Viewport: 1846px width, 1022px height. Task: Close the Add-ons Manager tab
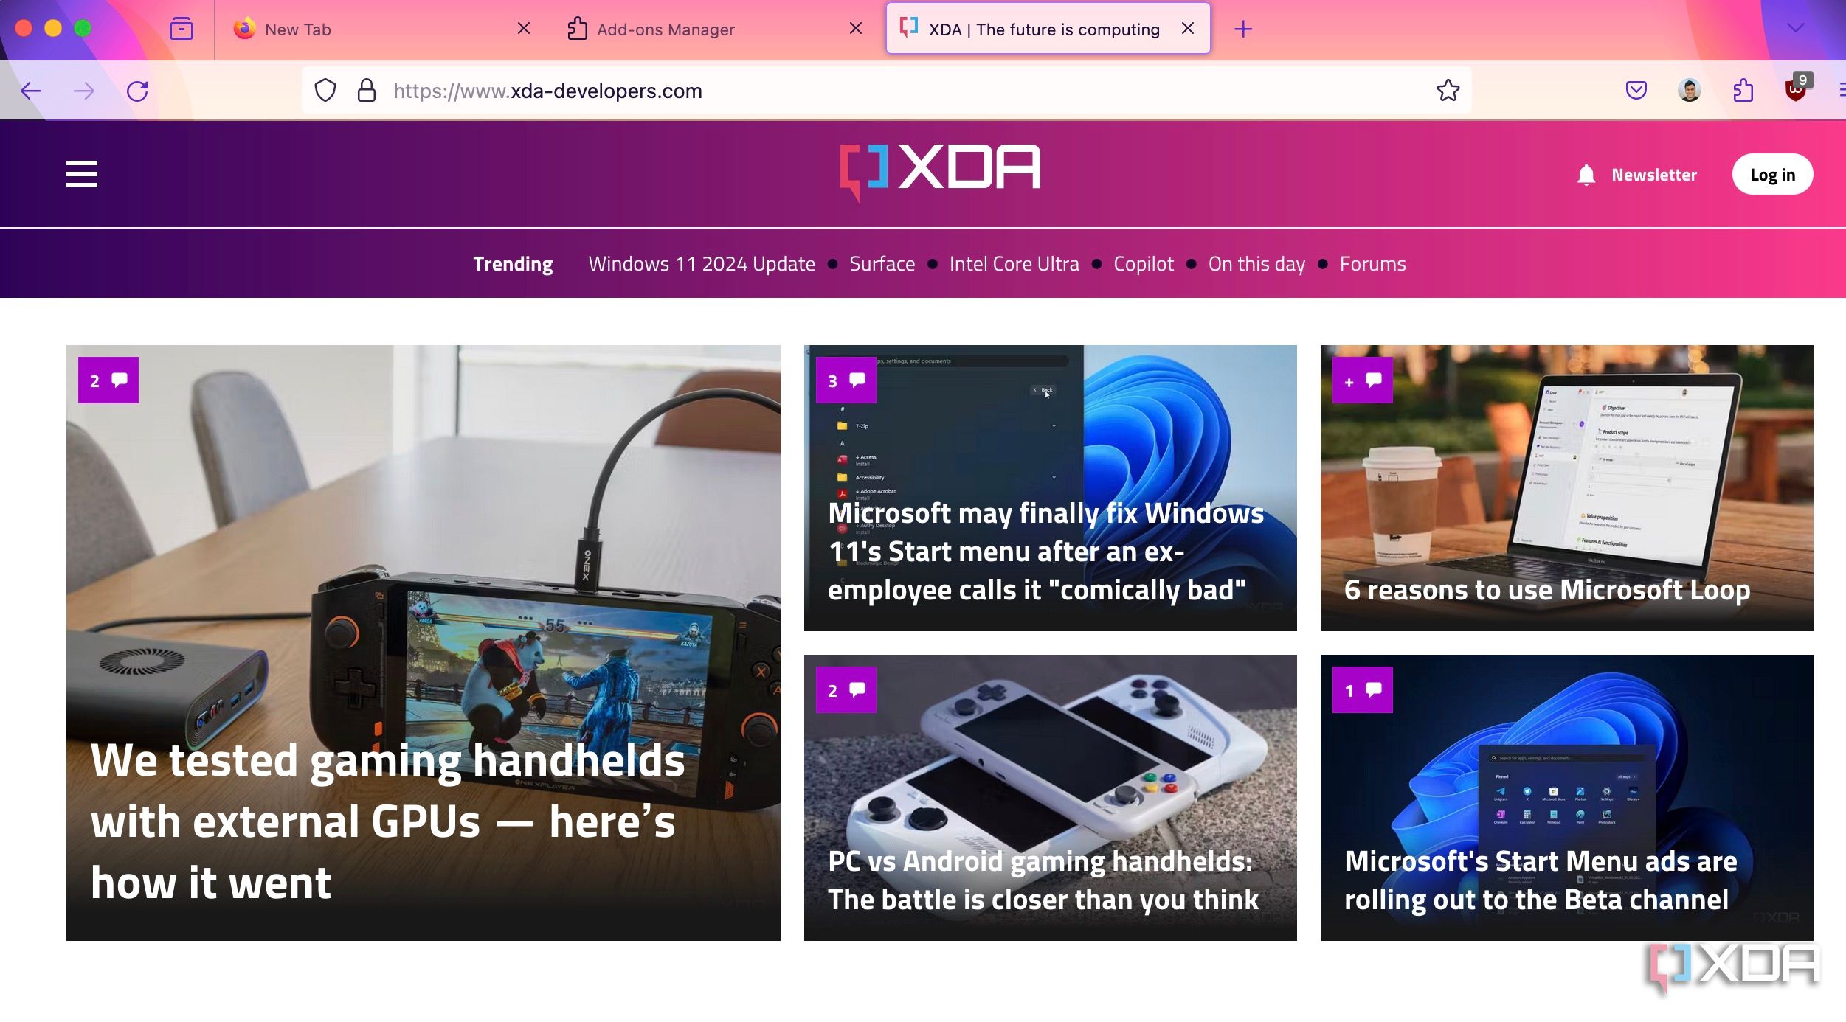pyautogui.click(x=855, y=28)
